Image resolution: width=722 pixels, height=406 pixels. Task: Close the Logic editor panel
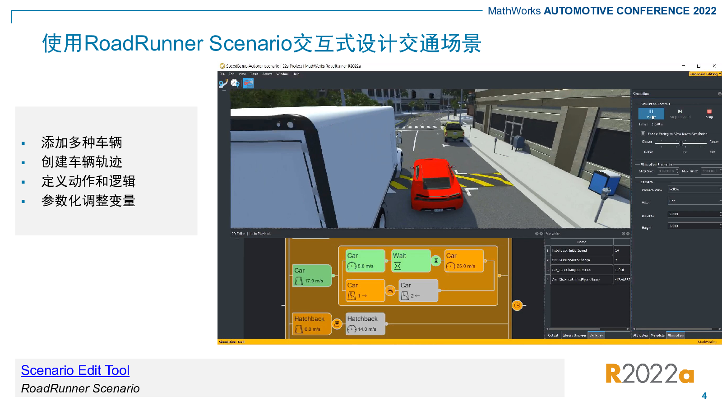tap(541, 234)
